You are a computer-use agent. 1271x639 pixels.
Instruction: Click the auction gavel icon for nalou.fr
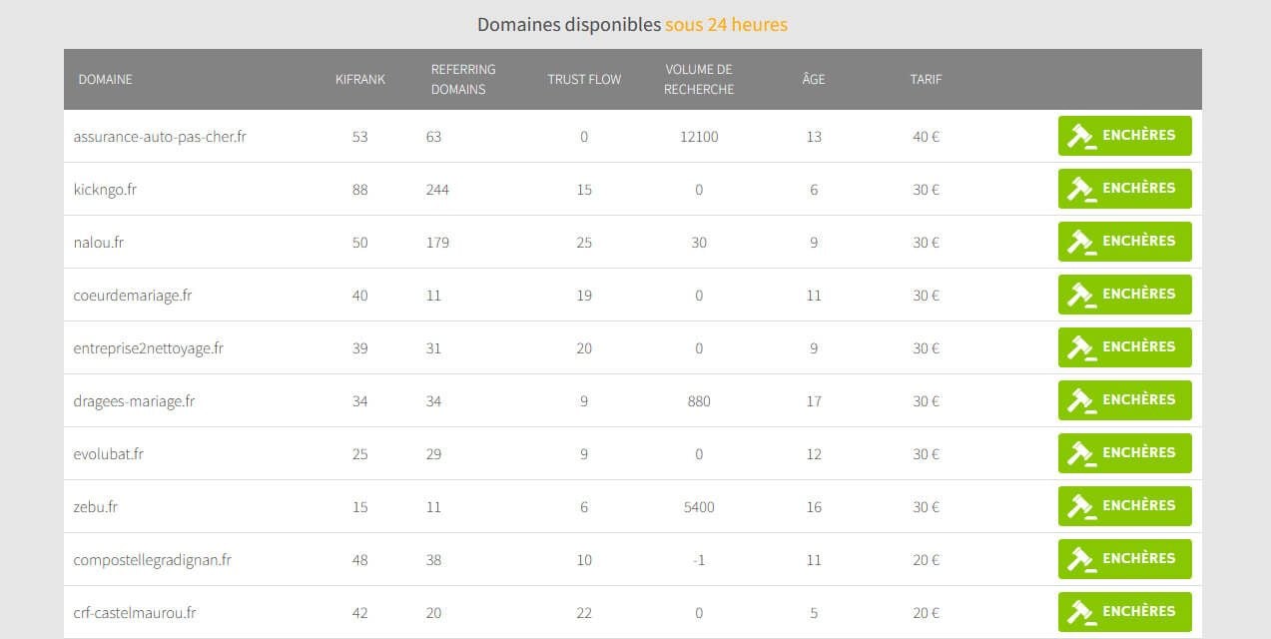pos(1082,243)
